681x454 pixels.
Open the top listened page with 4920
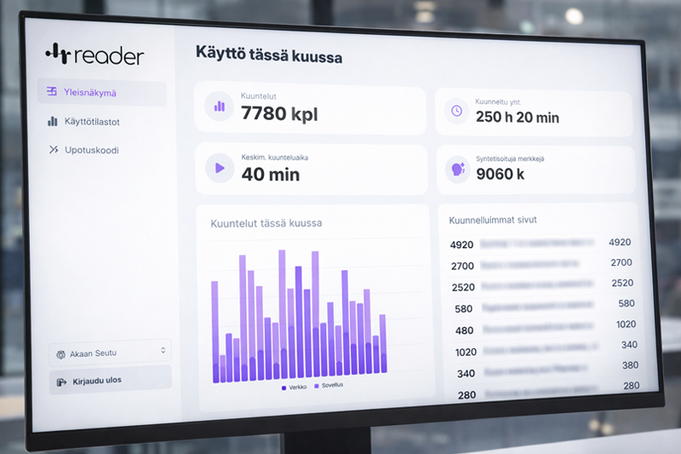538,244
